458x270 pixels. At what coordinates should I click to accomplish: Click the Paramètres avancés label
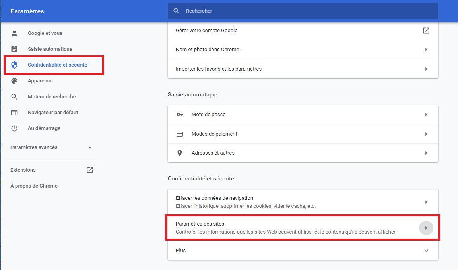tap(34, 147)
